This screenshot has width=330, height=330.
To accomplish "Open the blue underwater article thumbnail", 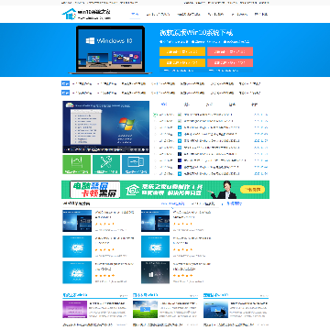I will coord(215,309).
